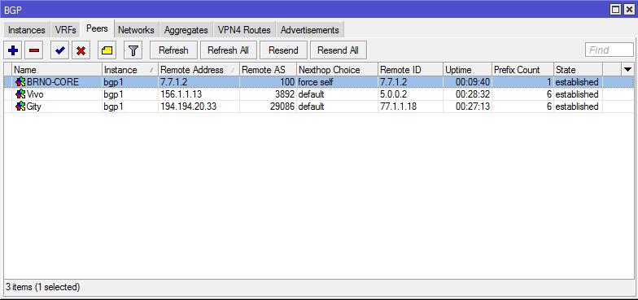Click the Refresh All button

tap(228, 50)
